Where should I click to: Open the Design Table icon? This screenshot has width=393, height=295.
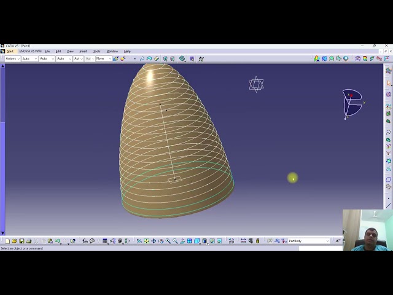tap(105, 241)
